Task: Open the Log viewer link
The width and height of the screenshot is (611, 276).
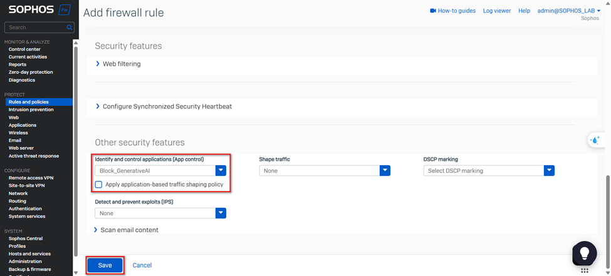Action: (496, 11)
